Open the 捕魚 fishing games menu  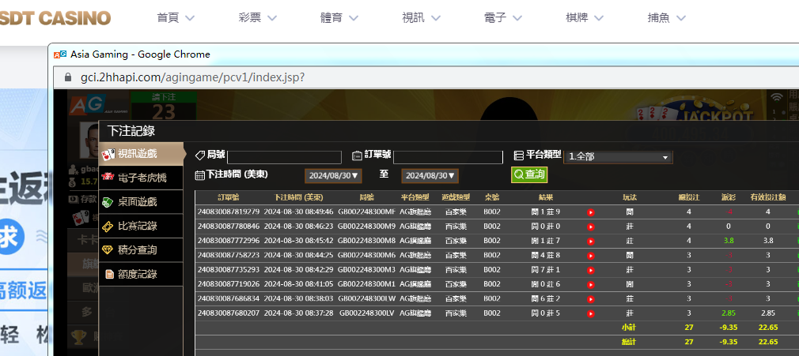pos(667,17)
